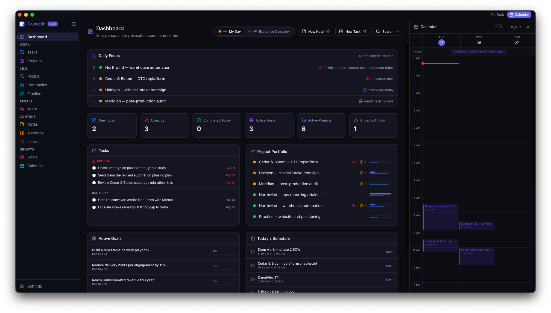Viewport: 551px width, 313px height.
Task: Open the Meridian audit read event block
Action: pos(477,256)
